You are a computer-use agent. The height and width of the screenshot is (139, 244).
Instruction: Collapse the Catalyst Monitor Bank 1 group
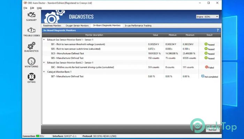pyautogui.click(x=44, y=72)
